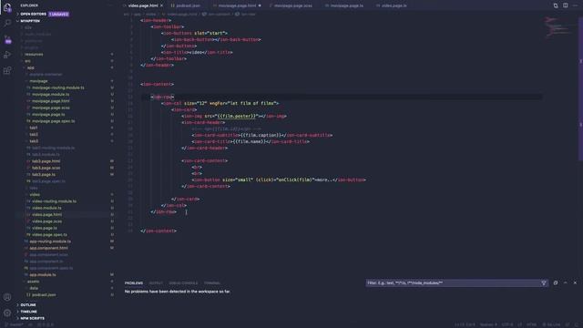This screenshot has height=328, width=583.
Task: Select the Terminal panel tab
Action: pos(212,283)
